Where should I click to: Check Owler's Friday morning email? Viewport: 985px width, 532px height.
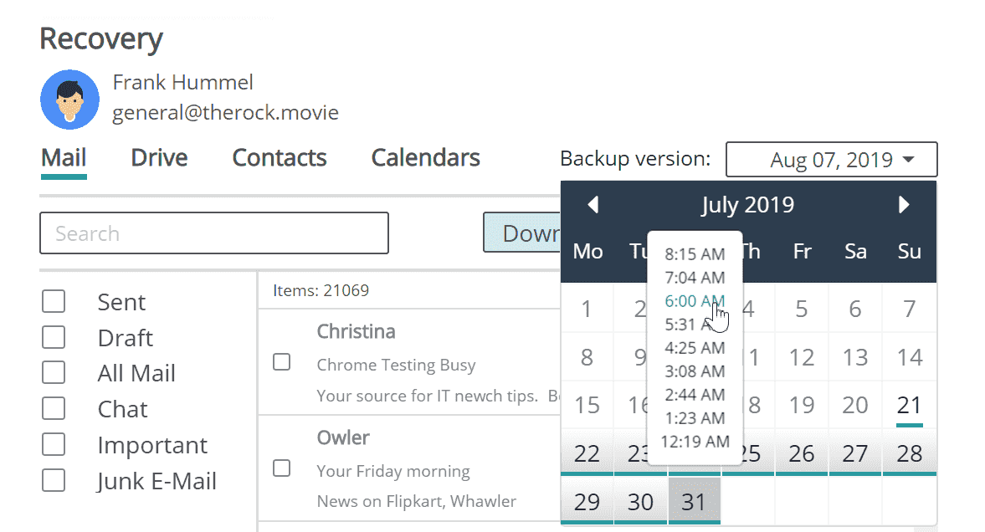[x=281, y=469]
